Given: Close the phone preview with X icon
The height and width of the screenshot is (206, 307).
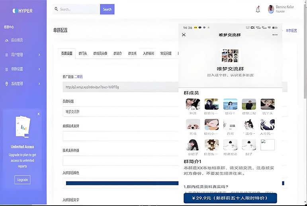Looking at the screenshot, I should click(x=184, y=35).
